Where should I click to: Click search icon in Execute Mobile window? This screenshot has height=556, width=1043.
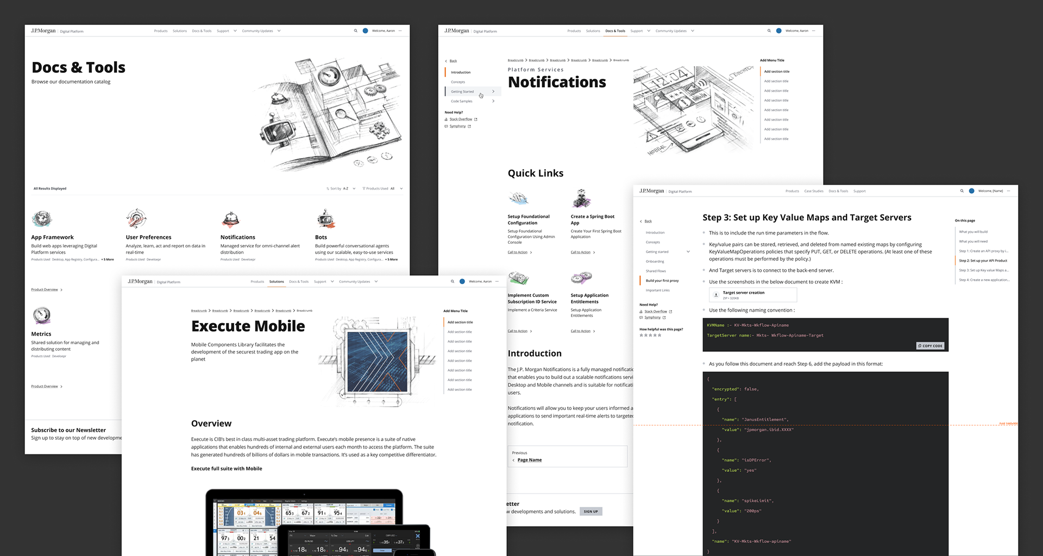(x=453, y=282)
